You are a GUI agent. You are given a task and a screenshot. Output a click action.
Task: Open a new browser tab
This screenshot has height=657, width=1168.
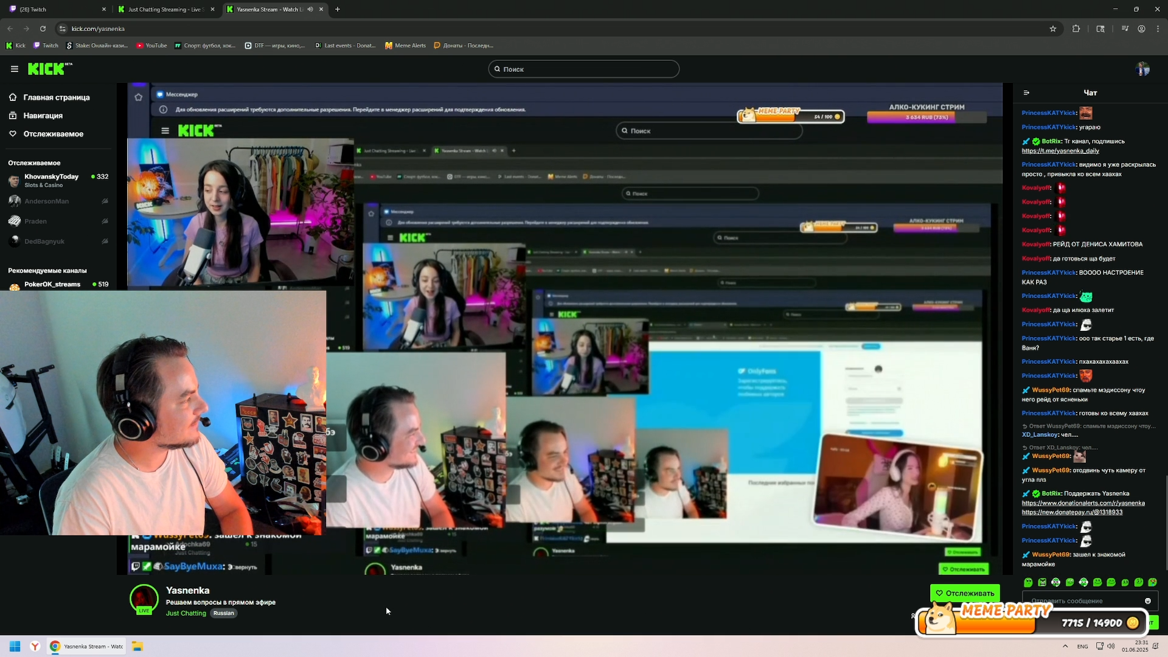click(338, 9)
